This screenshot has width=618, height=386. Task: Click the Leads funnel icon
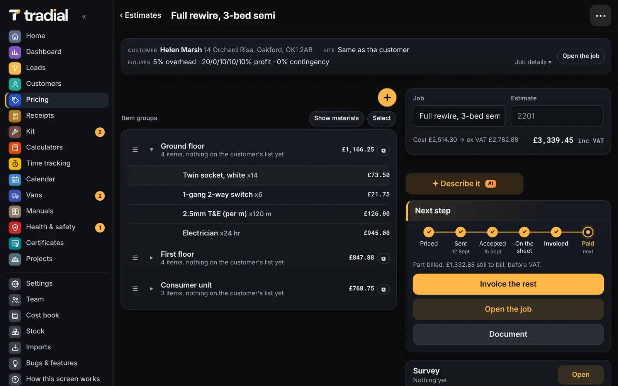[x=15, y=68]
